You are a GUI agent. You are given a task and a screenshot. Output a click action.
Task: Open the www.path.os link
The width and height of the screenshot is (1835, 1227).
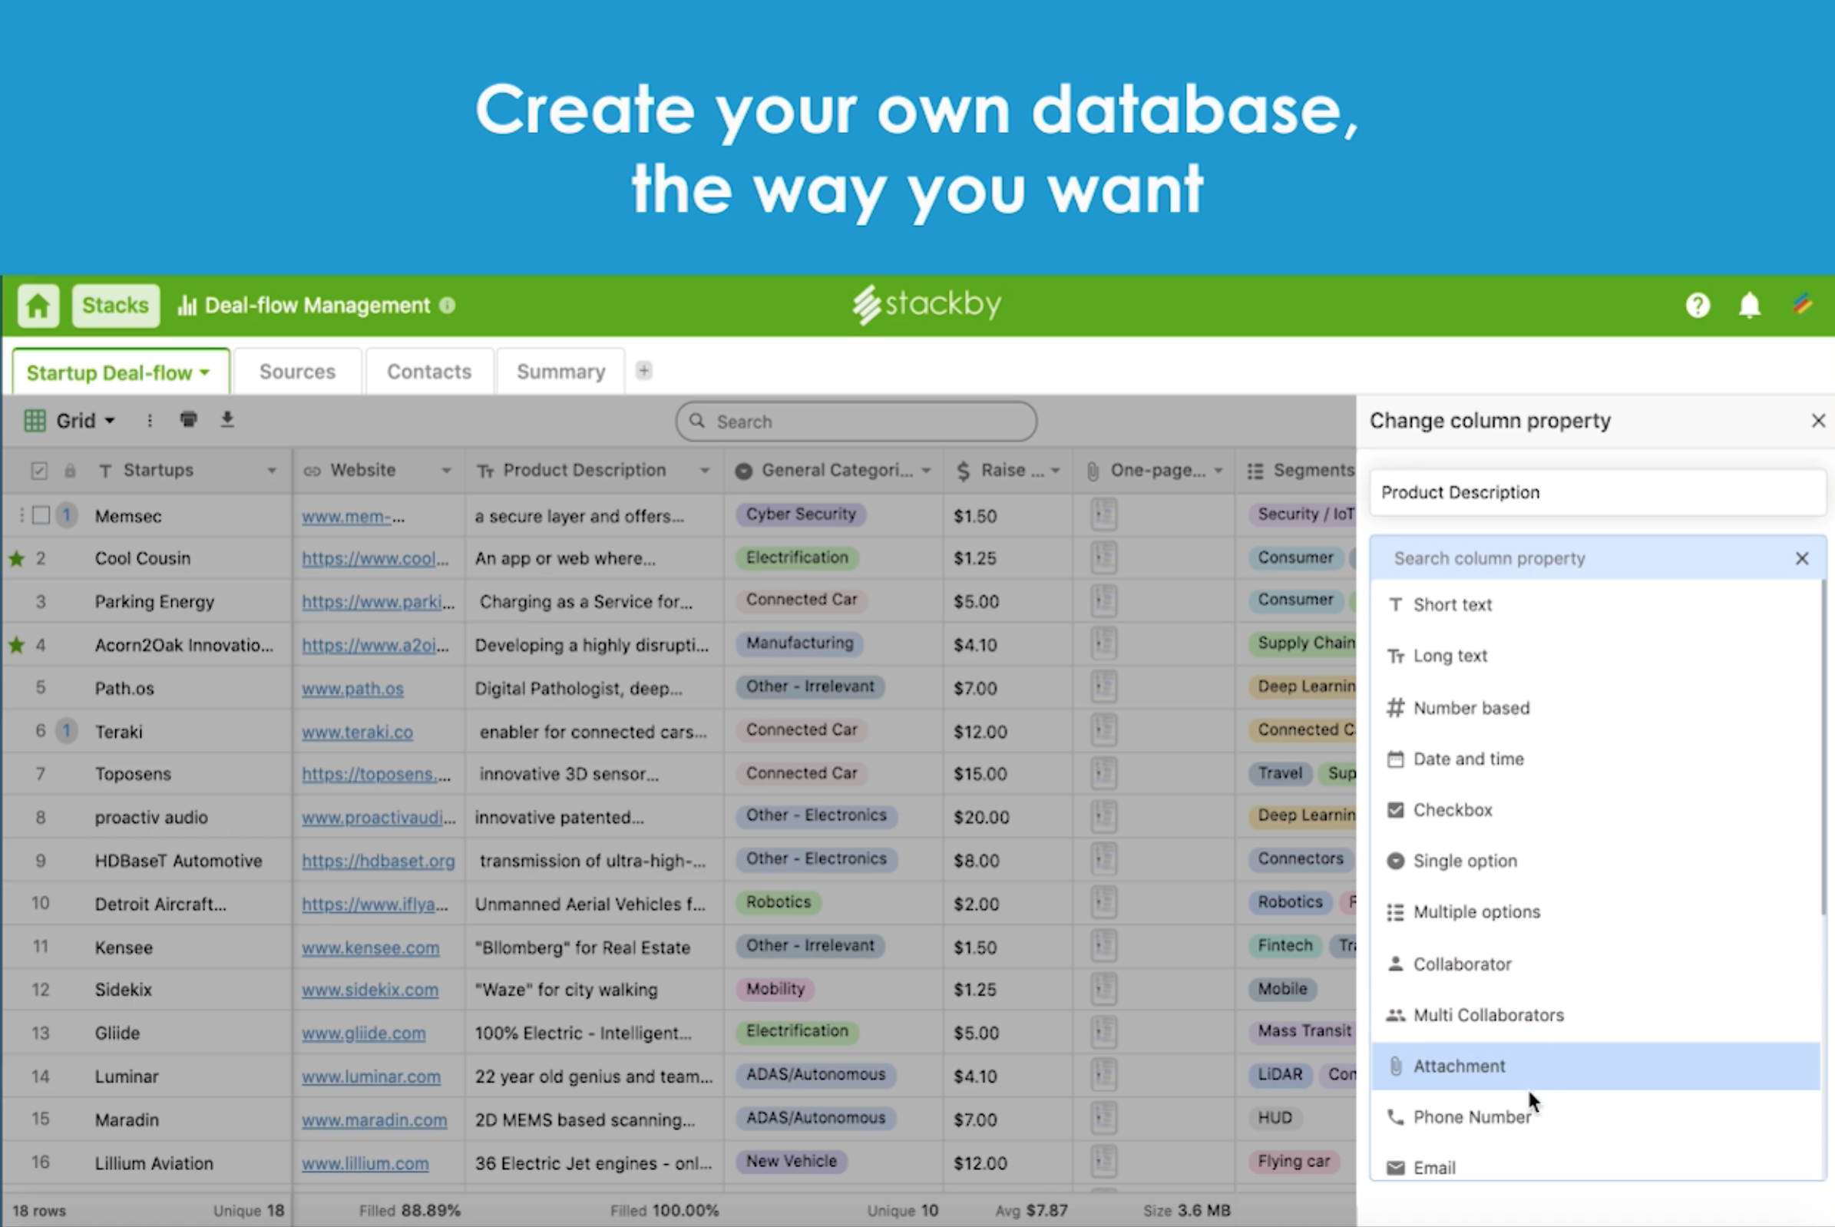coord(353,689)
